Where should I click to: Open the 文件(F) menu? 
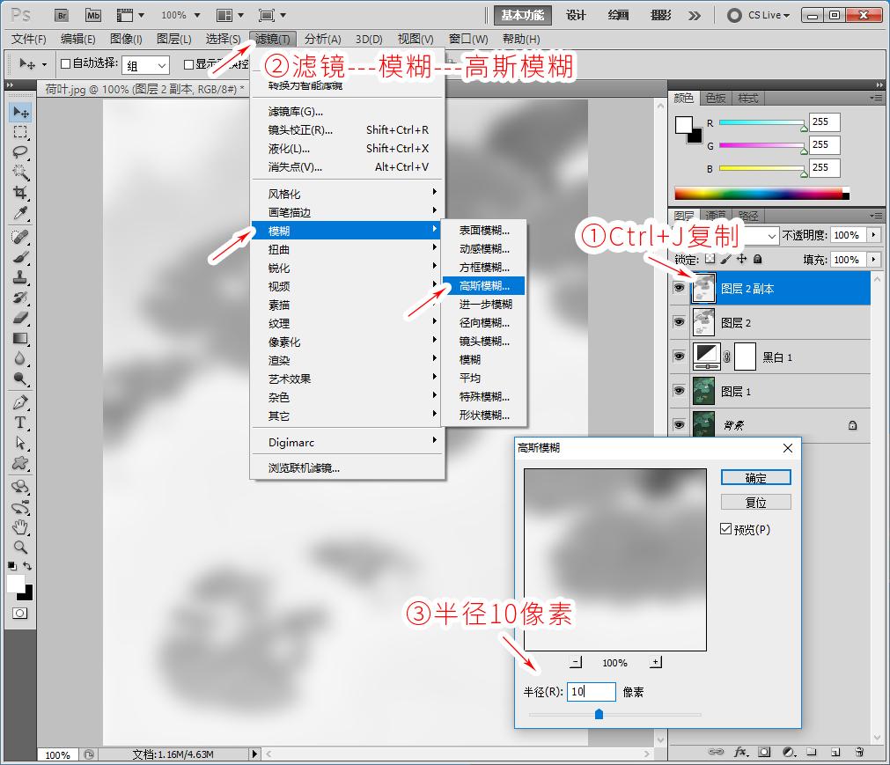[28, 39]
